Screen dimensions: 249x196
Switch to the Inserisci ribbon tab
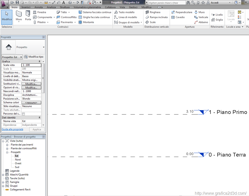pos(26,7)
